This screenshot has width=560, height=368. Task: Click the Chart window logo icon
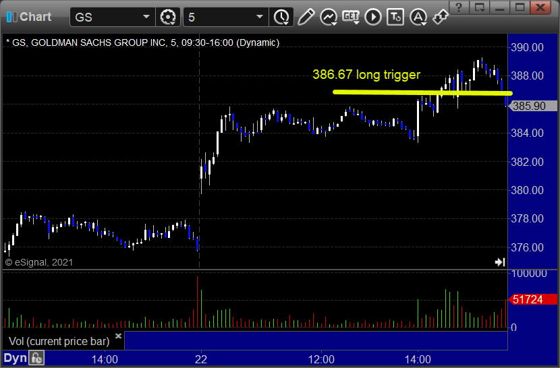pos(11,17)
